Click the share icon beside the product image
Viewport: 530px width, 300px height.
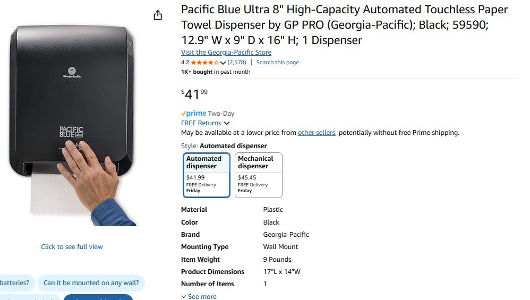[158, 15]
